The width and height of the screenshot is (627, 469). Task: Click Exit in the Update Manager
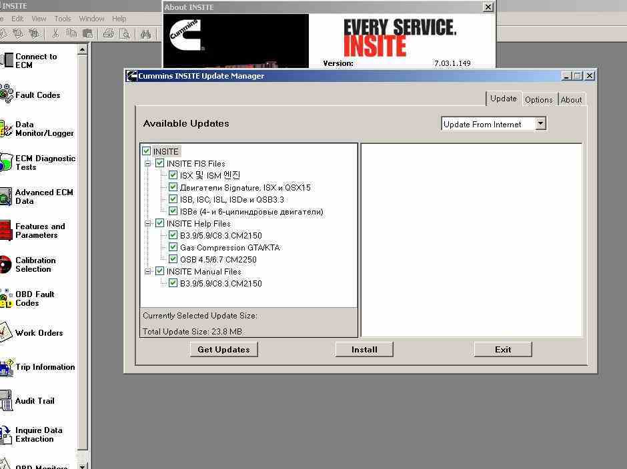pos(502,349)
